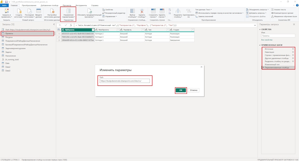Image resolution: width=299 pixels, height=161 pixels.
Task: Select the Ресурсы query
Action: 9,37
